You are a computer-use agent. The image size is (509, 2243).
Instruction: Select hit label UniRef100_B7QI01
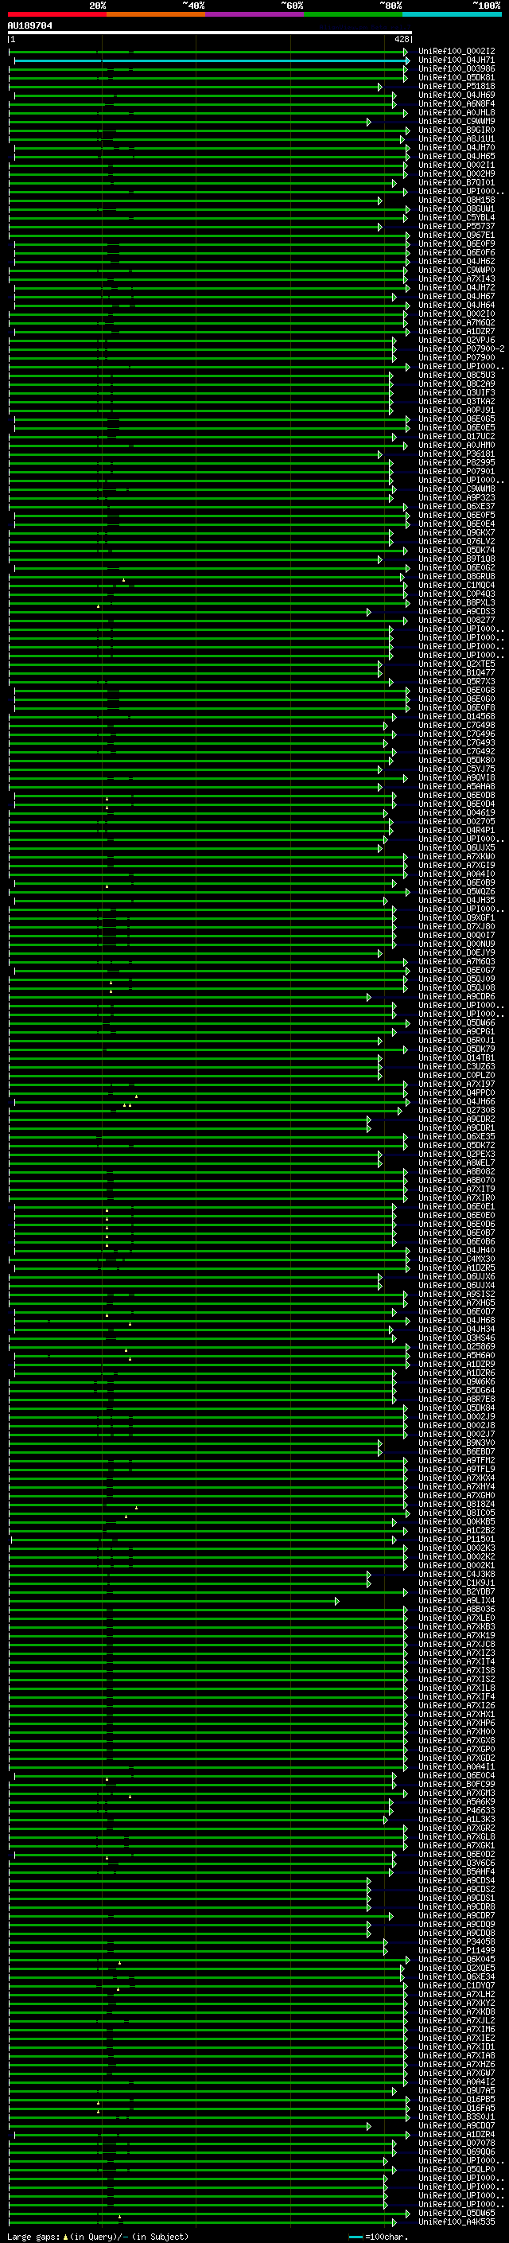(x=457, y=183)
